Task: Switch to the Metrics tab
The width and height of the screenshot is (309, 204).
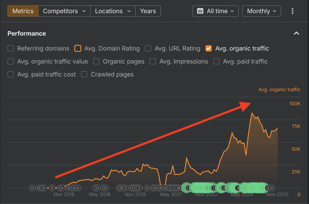Action: [23, 11]
